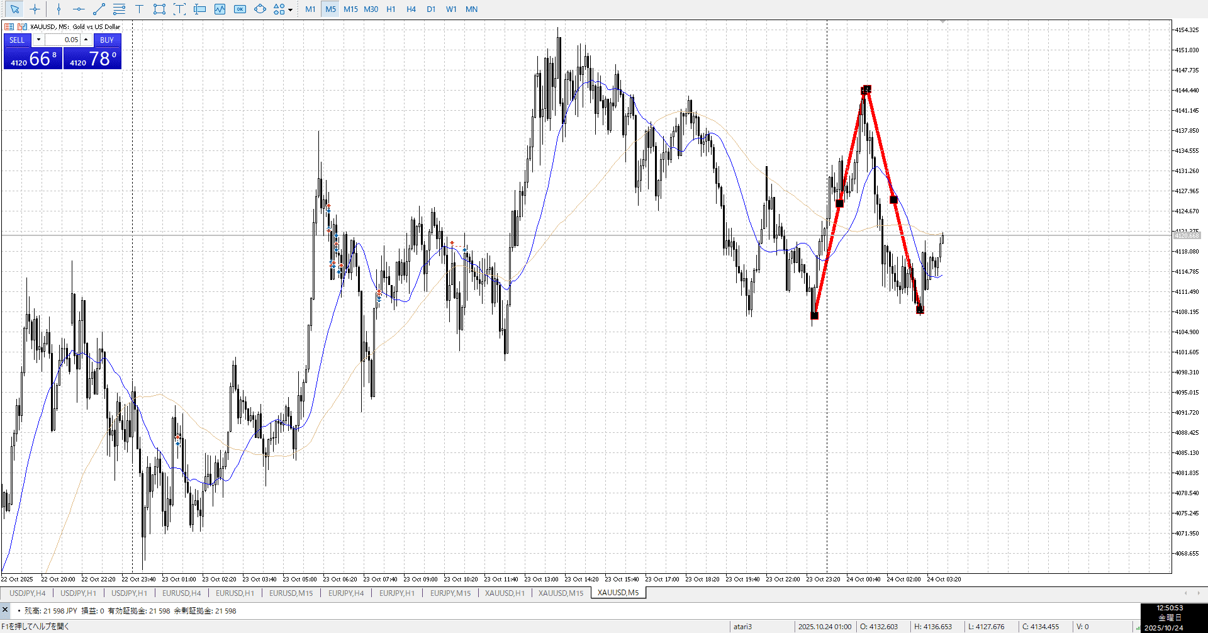Image resolution: width=1208 pixels, height=633 pixels.
Task: Select the crosshair tool
Action: click(35, 9)
